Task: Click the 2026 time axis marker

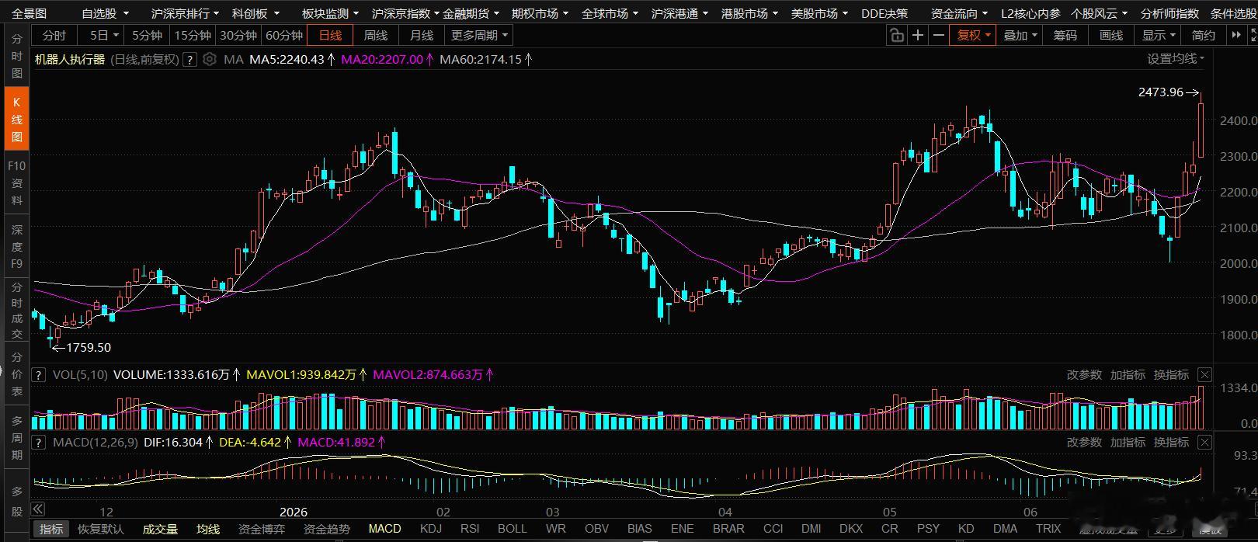Action: pyautogui.click(x=294, y=512)
